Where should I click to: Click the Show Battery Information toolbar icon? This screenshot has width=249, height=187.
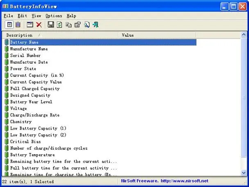tap(9, 25)
